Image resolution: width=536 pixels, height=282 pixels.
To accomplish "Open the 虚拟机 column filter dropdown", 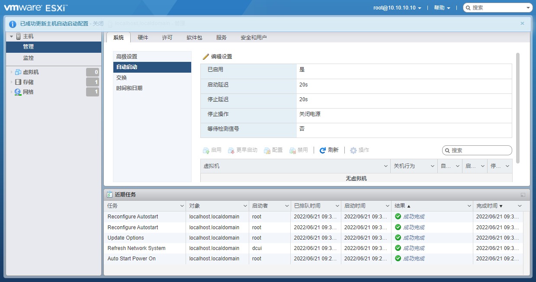I will [386, 166].
